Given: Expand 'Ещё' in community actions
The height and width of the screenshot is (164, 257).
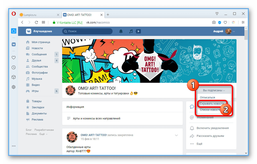Looking at the screenshot, I should [199, 144].
